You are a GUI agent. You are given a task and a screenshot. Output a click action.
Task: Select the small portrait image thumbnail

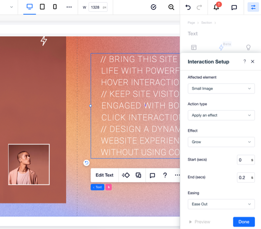click(x=29, y=165)
